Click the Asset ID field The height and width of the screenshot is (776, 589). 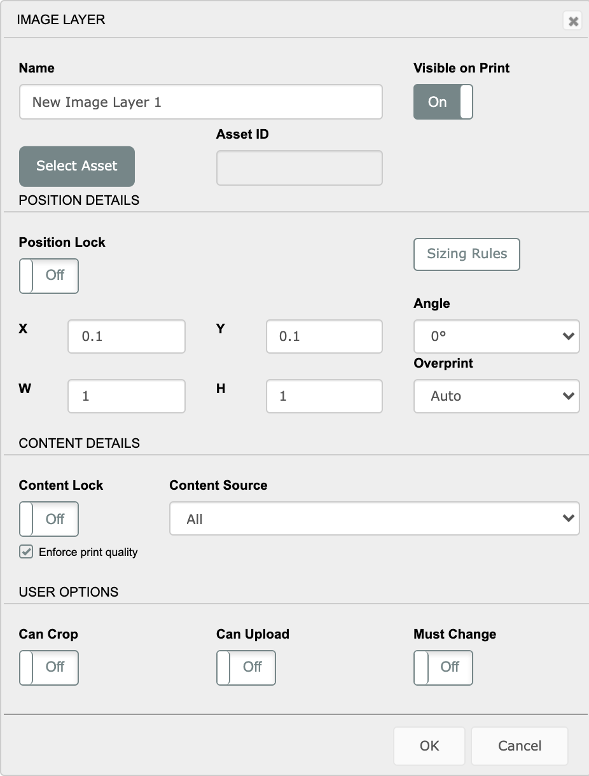tap(299, 168)
